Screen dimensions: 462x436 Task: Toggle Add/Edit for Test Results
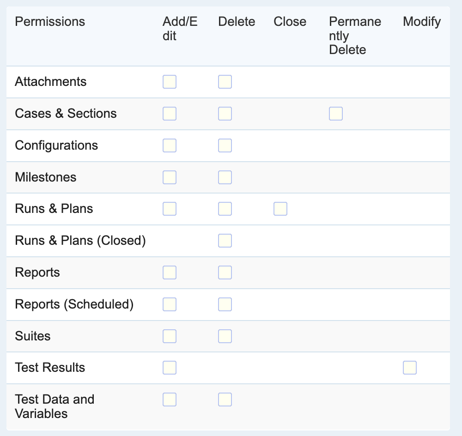170,368
